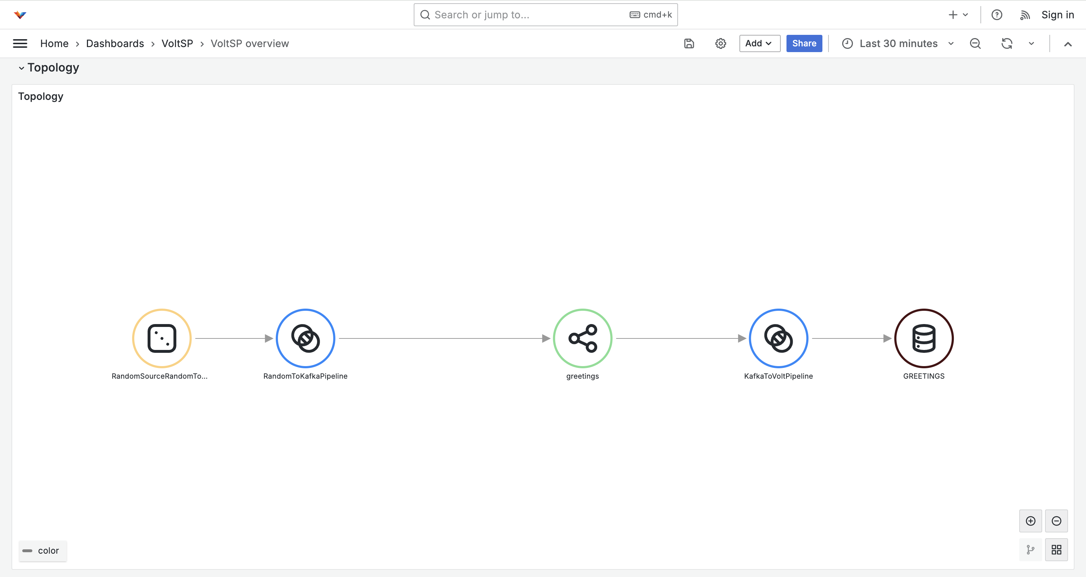Zoom in the node graph
The height and width of the screenshot is (577, 1086).
tap(1030, 521)
